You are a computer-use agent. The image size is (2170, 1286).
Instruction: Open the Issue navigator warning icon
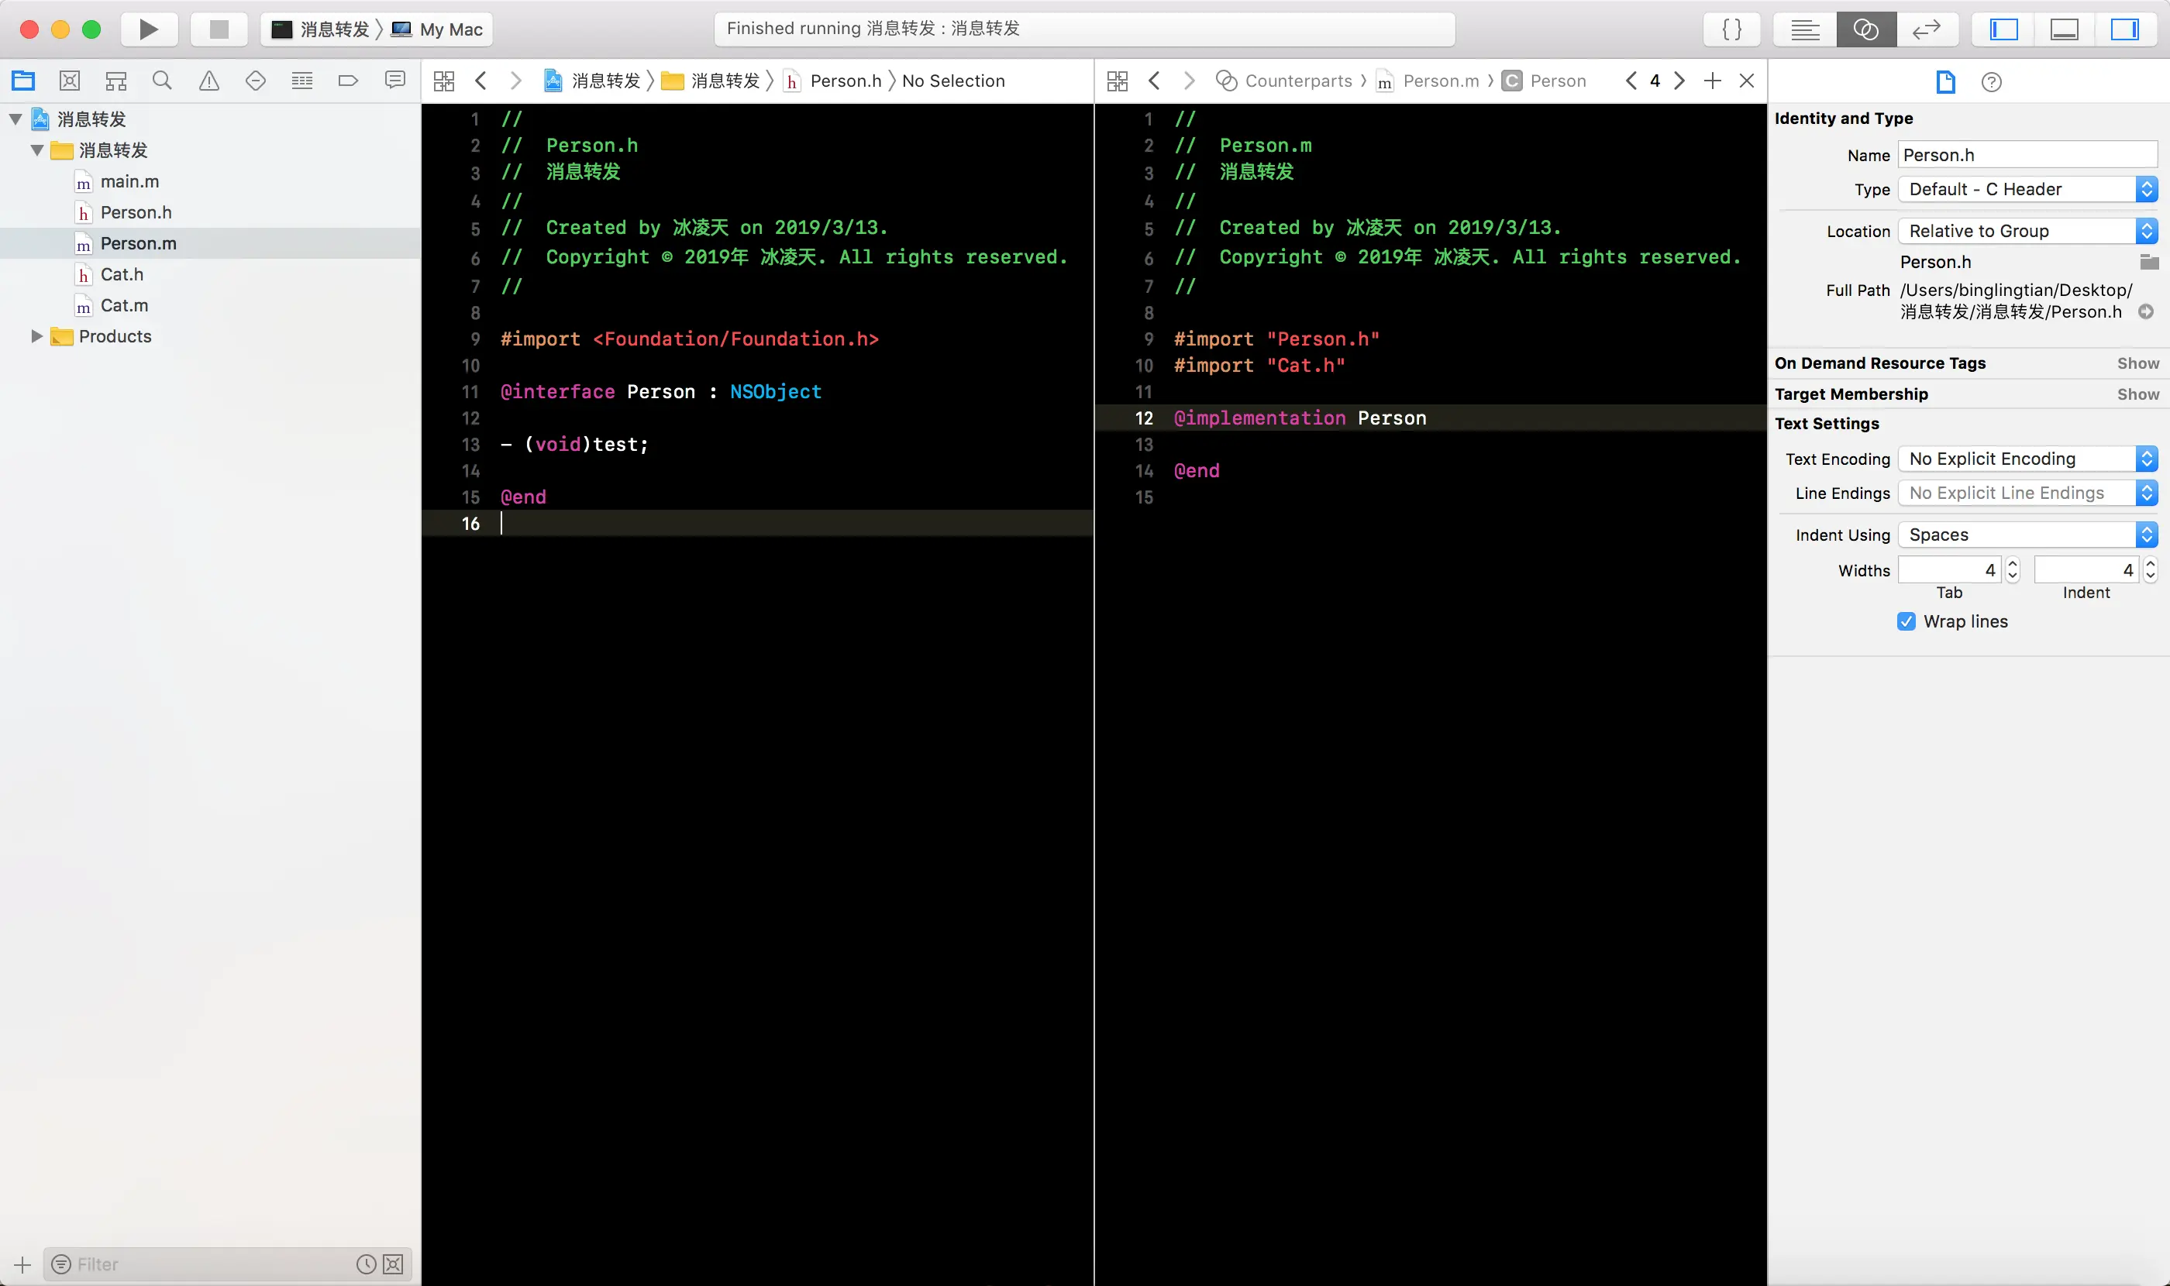pyautogui.click(x=209, y=81)
